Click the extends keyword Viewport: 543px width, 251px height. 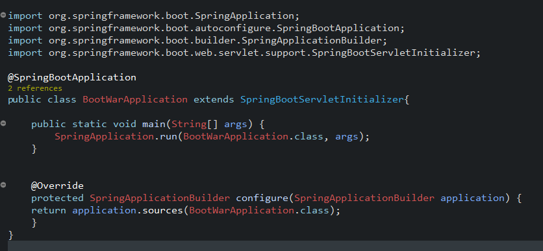click(214, 100)
